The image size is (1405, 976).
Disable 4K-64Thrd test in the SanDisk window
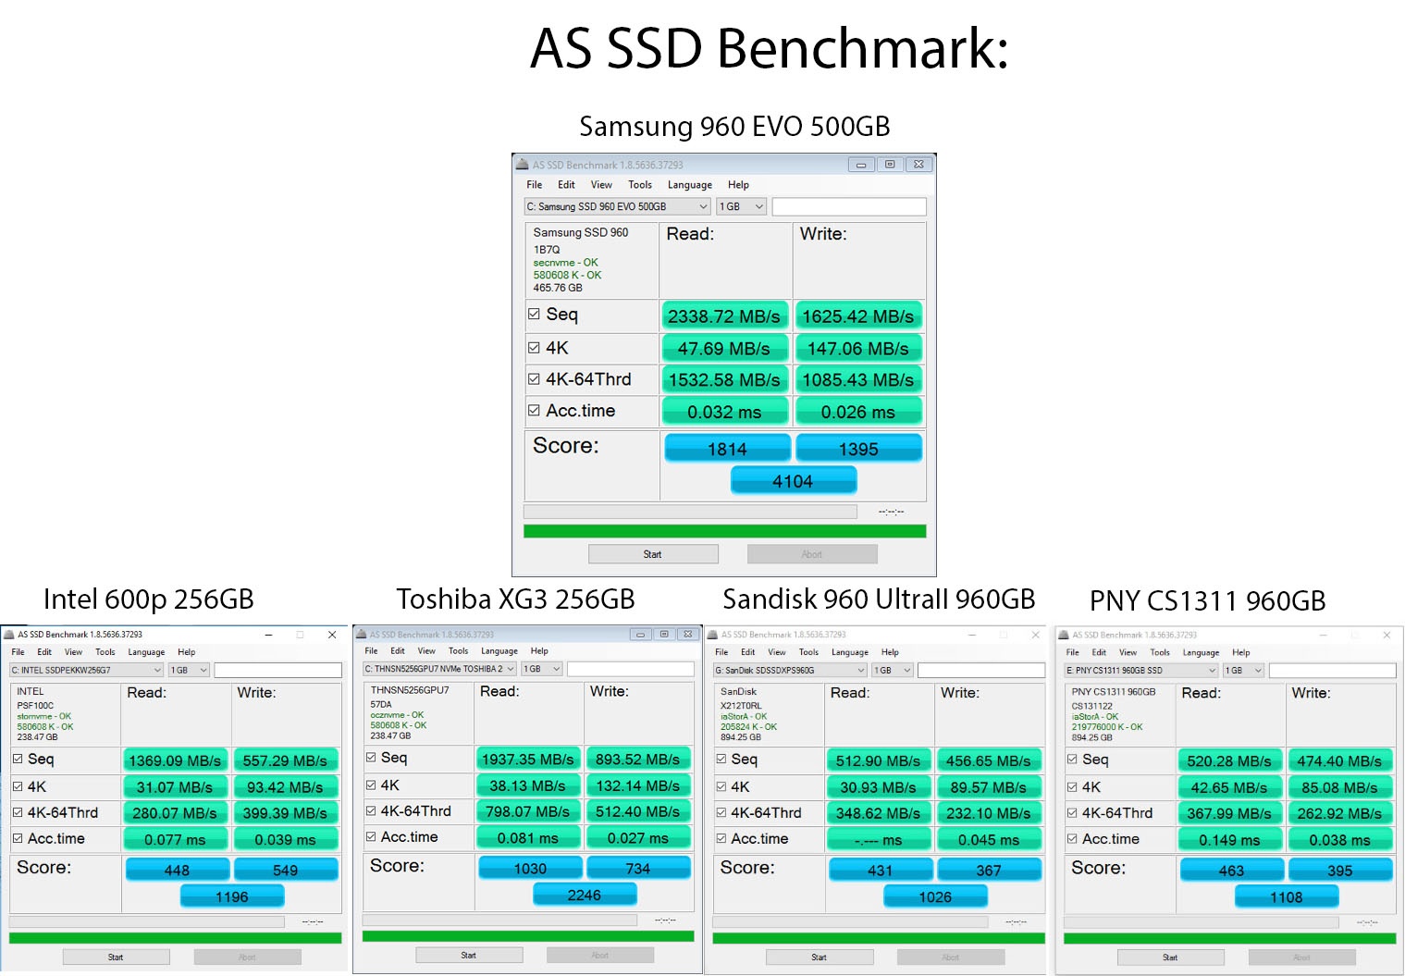tap(721, 812)
